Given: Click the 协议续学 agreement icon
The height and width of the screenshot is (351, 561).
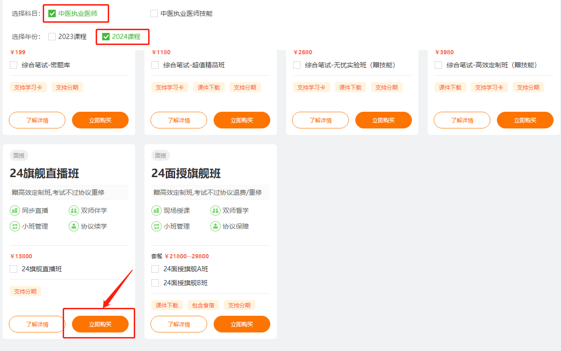Looking at the screenshot, I should pos(74,226).
